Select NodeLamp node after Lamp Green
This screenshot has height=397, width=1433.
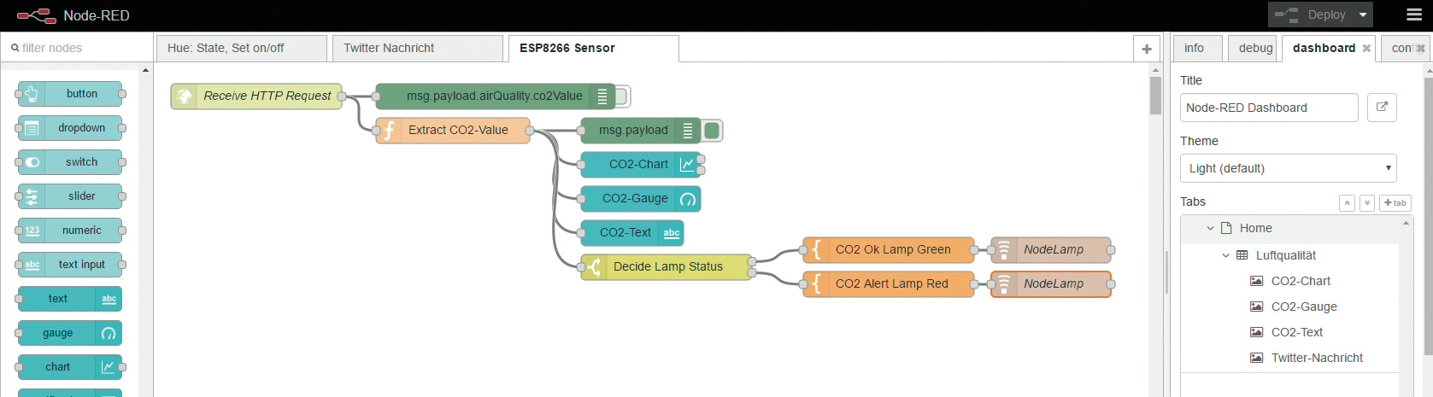1051,249
